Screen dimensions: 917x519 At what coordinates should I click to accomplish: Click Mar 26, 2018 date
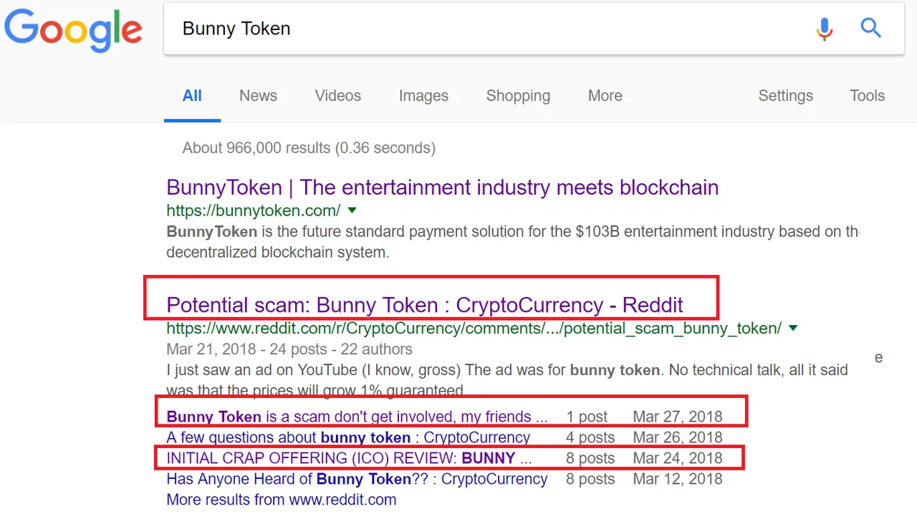(678, 437)
